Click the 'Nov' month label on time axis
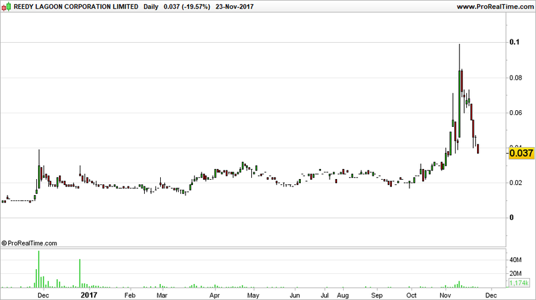The width and height of the screenshot is (536, 300). tap(445, 295)
